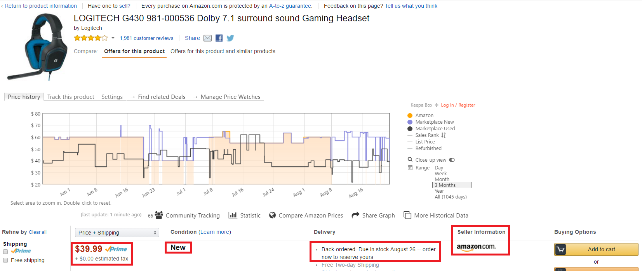The height and width of the screenshot is (271, 642).
Task: Share product on Facebook icon
Action: tap(219, 38)
